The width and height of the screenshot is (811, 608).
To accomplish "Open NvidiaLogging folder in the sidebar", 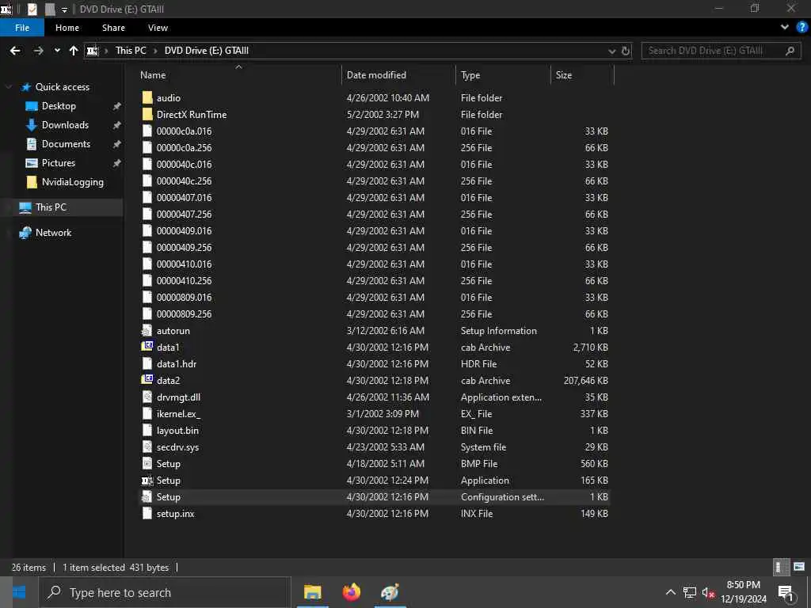I will click(x=72, y=183).
